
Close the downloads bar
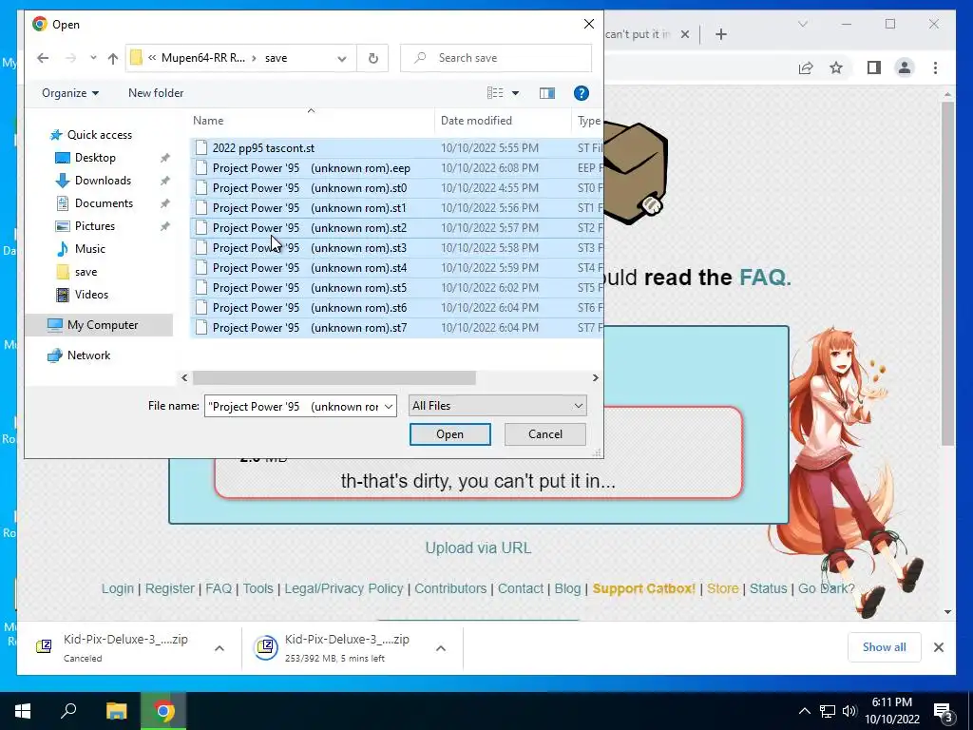pos(938,647)
